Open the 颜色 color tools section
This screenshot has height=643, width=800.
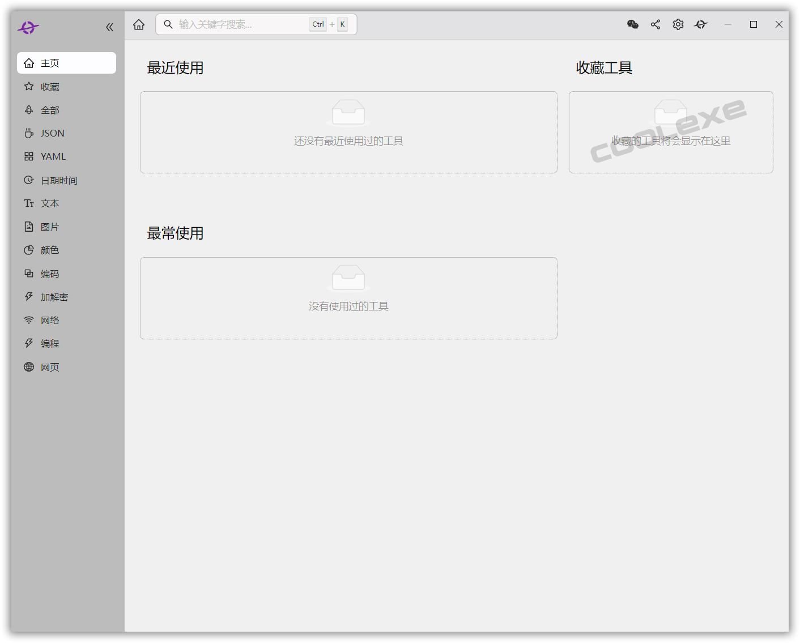tap(49, 250)
